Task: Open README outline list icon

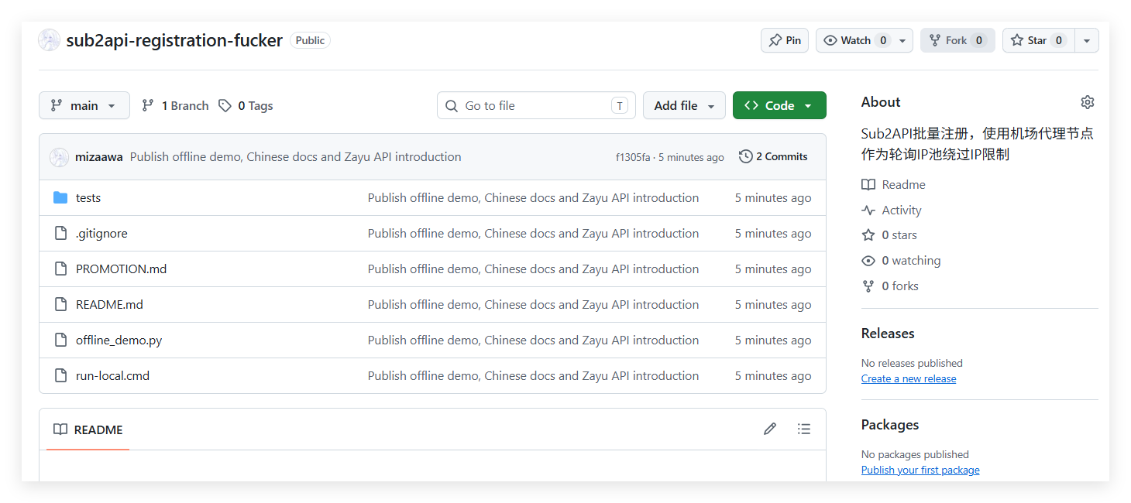Action: 804,429
